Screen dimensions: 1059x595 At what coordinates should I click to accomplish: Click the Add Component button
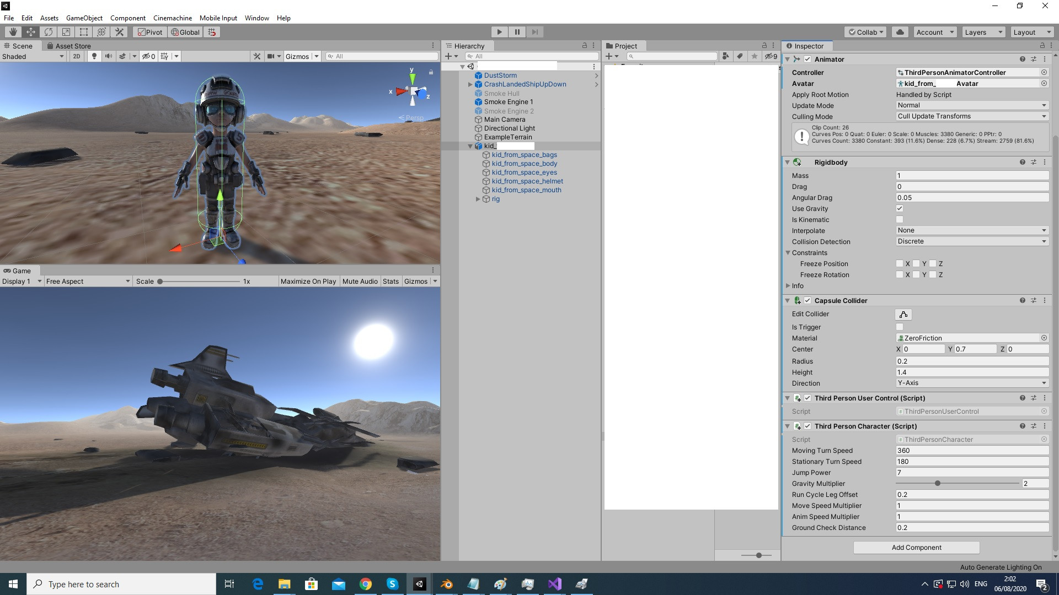(x=916, y=547)
